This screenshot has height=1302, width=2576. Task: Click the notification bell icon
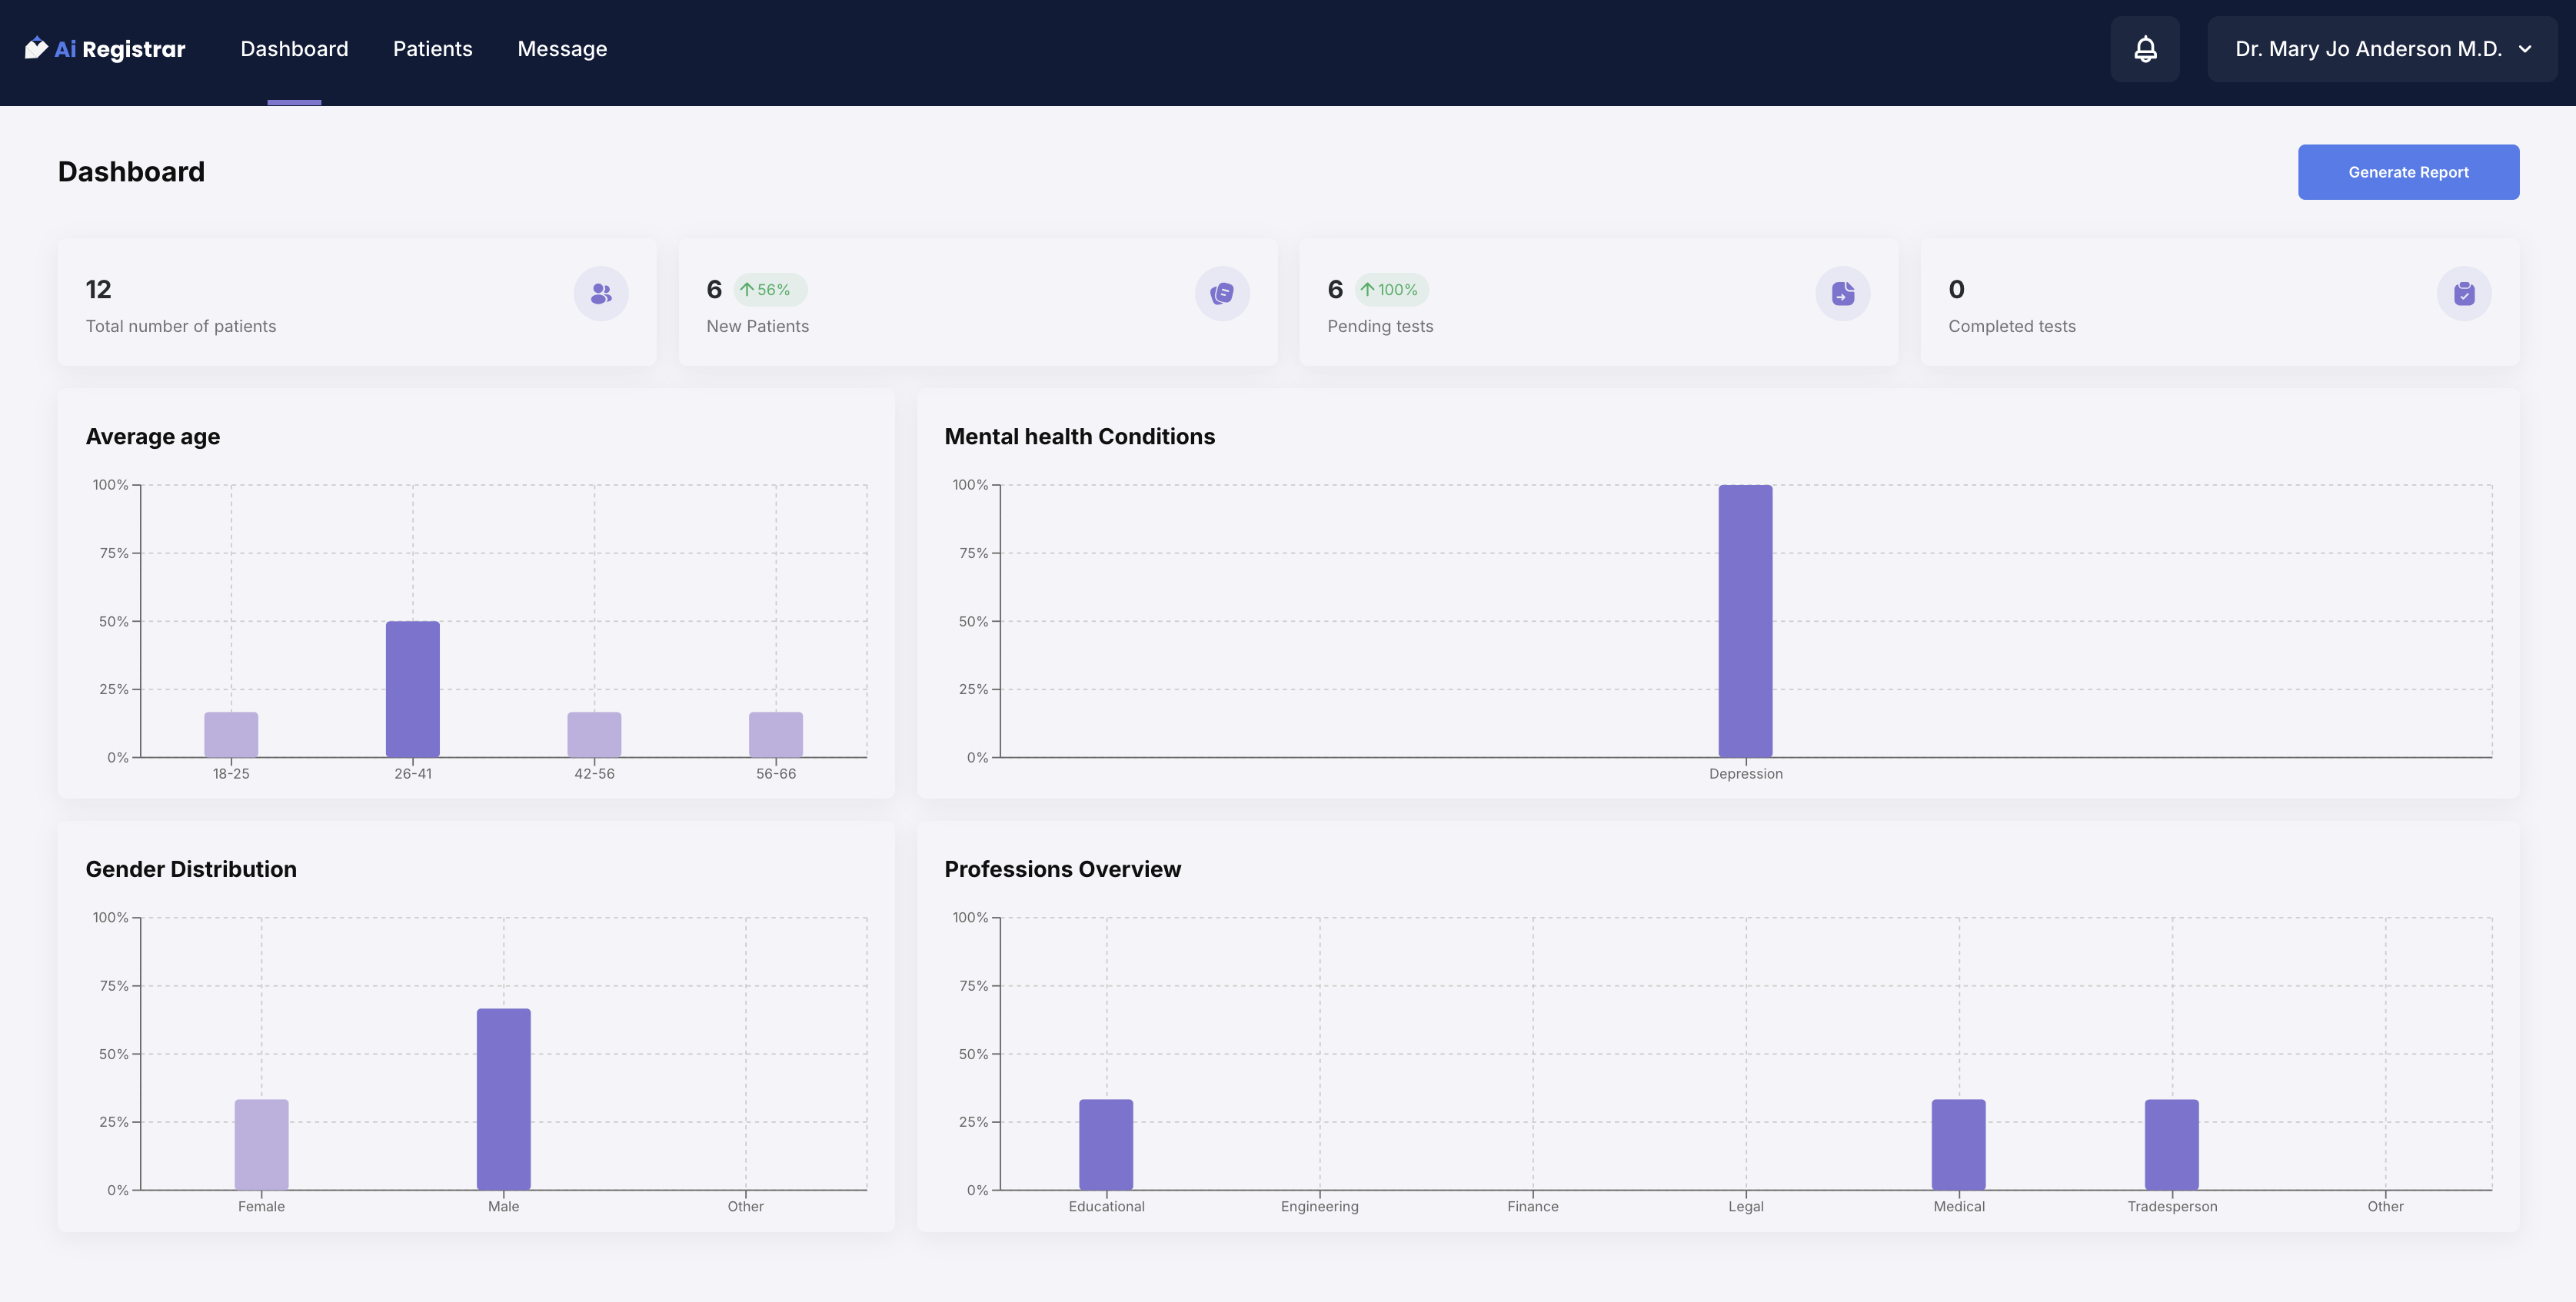click(x=2145, y=49)
